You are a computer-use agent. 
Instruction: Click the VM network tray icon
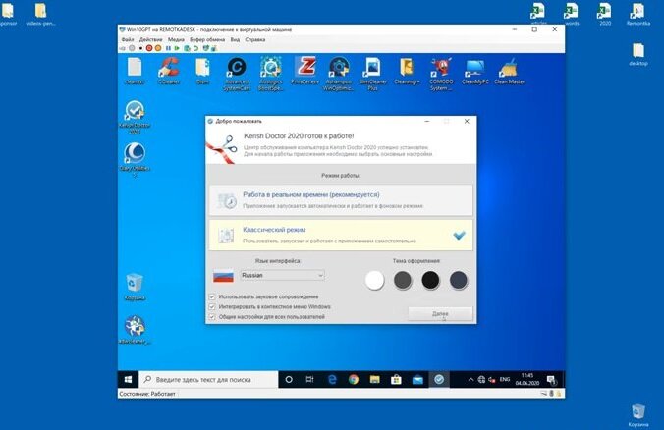481,380
